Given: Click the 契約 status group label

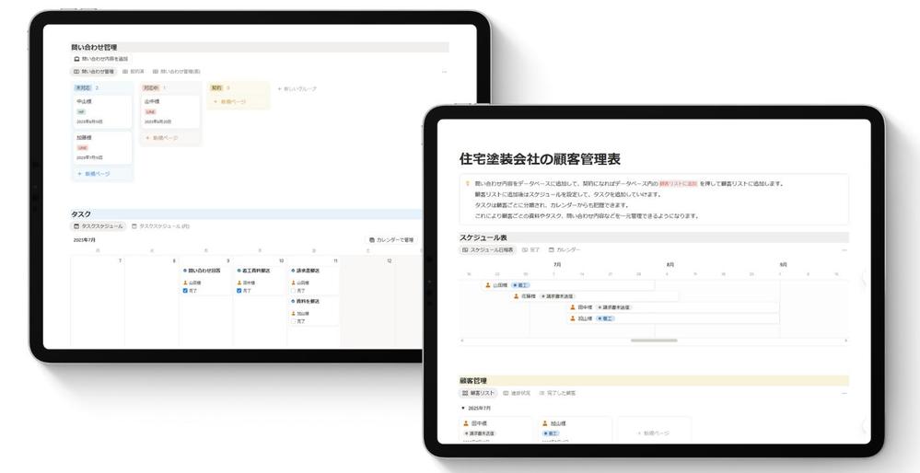Looking at the screenshot, I should (x=216, y=88).
